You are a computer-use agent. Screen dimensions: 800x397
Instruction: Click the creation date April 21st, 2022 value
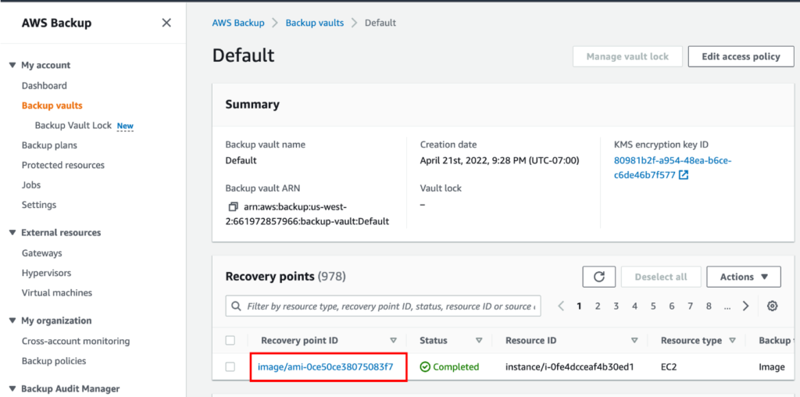(x=499, y=161)
